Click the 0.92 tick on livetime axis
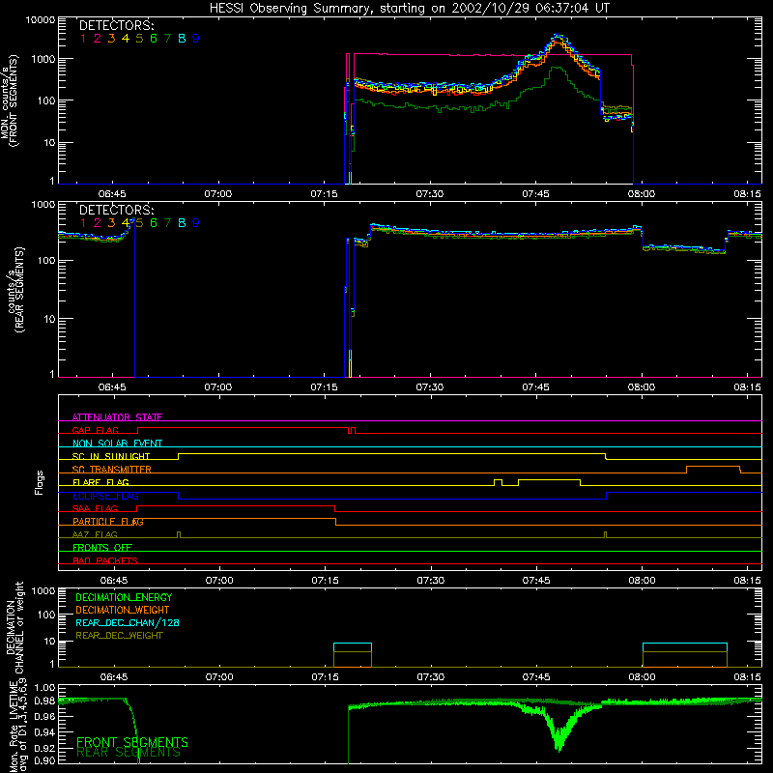Viewport: 773px width, 773px height. pyautogui.click(x=44, y=748)
